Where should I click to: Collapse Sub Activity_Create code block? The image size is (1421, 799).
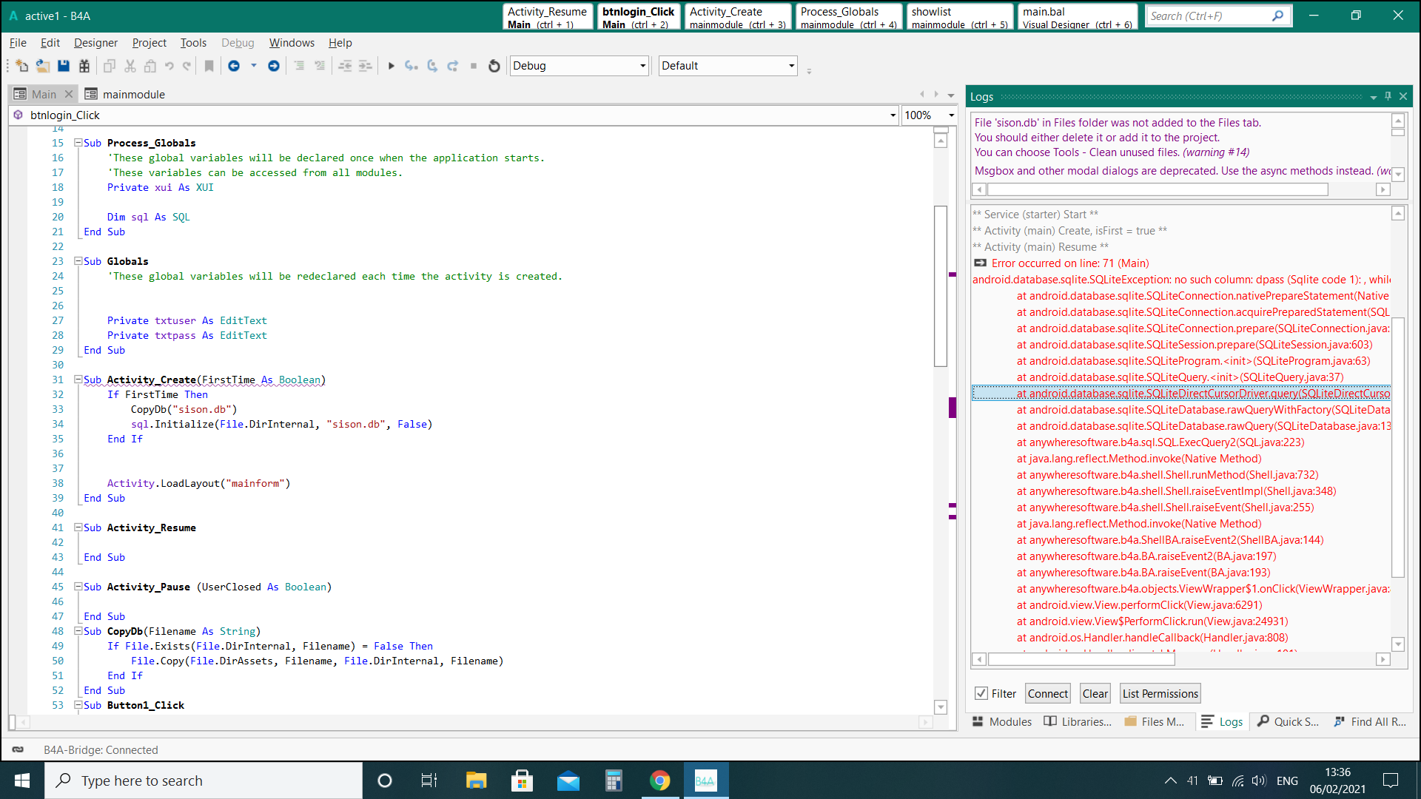point(78,380)
